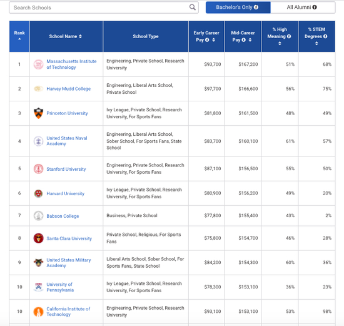The height and width of the screenshot is (326, 344).
Task: Click the % STEM Degrees info icon
Action: 325,36
